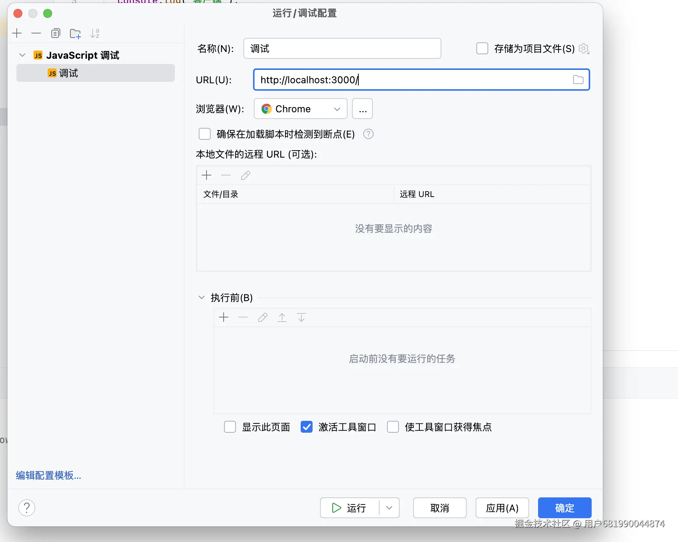Viewport: 678px width, 542px height.
Task: Click the 远程 URL column header
Action: 492,194
